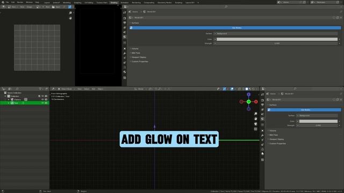
Task: Click the zoom magnifier in the image editor
Action: [x=70, y=13]
